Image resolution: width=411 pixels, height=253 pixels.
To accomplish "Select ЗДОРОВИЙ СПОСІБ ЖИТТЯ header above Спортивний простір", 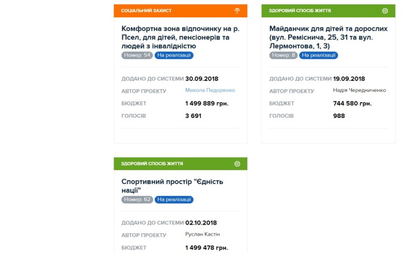I will click(152, 163).
